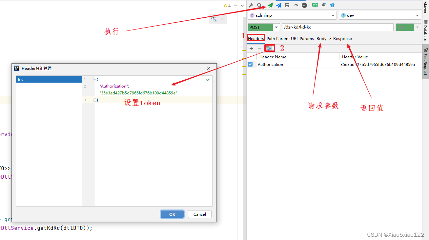Save the request with the floppy disk icon

pyautogui.click(x=287, y=5)
